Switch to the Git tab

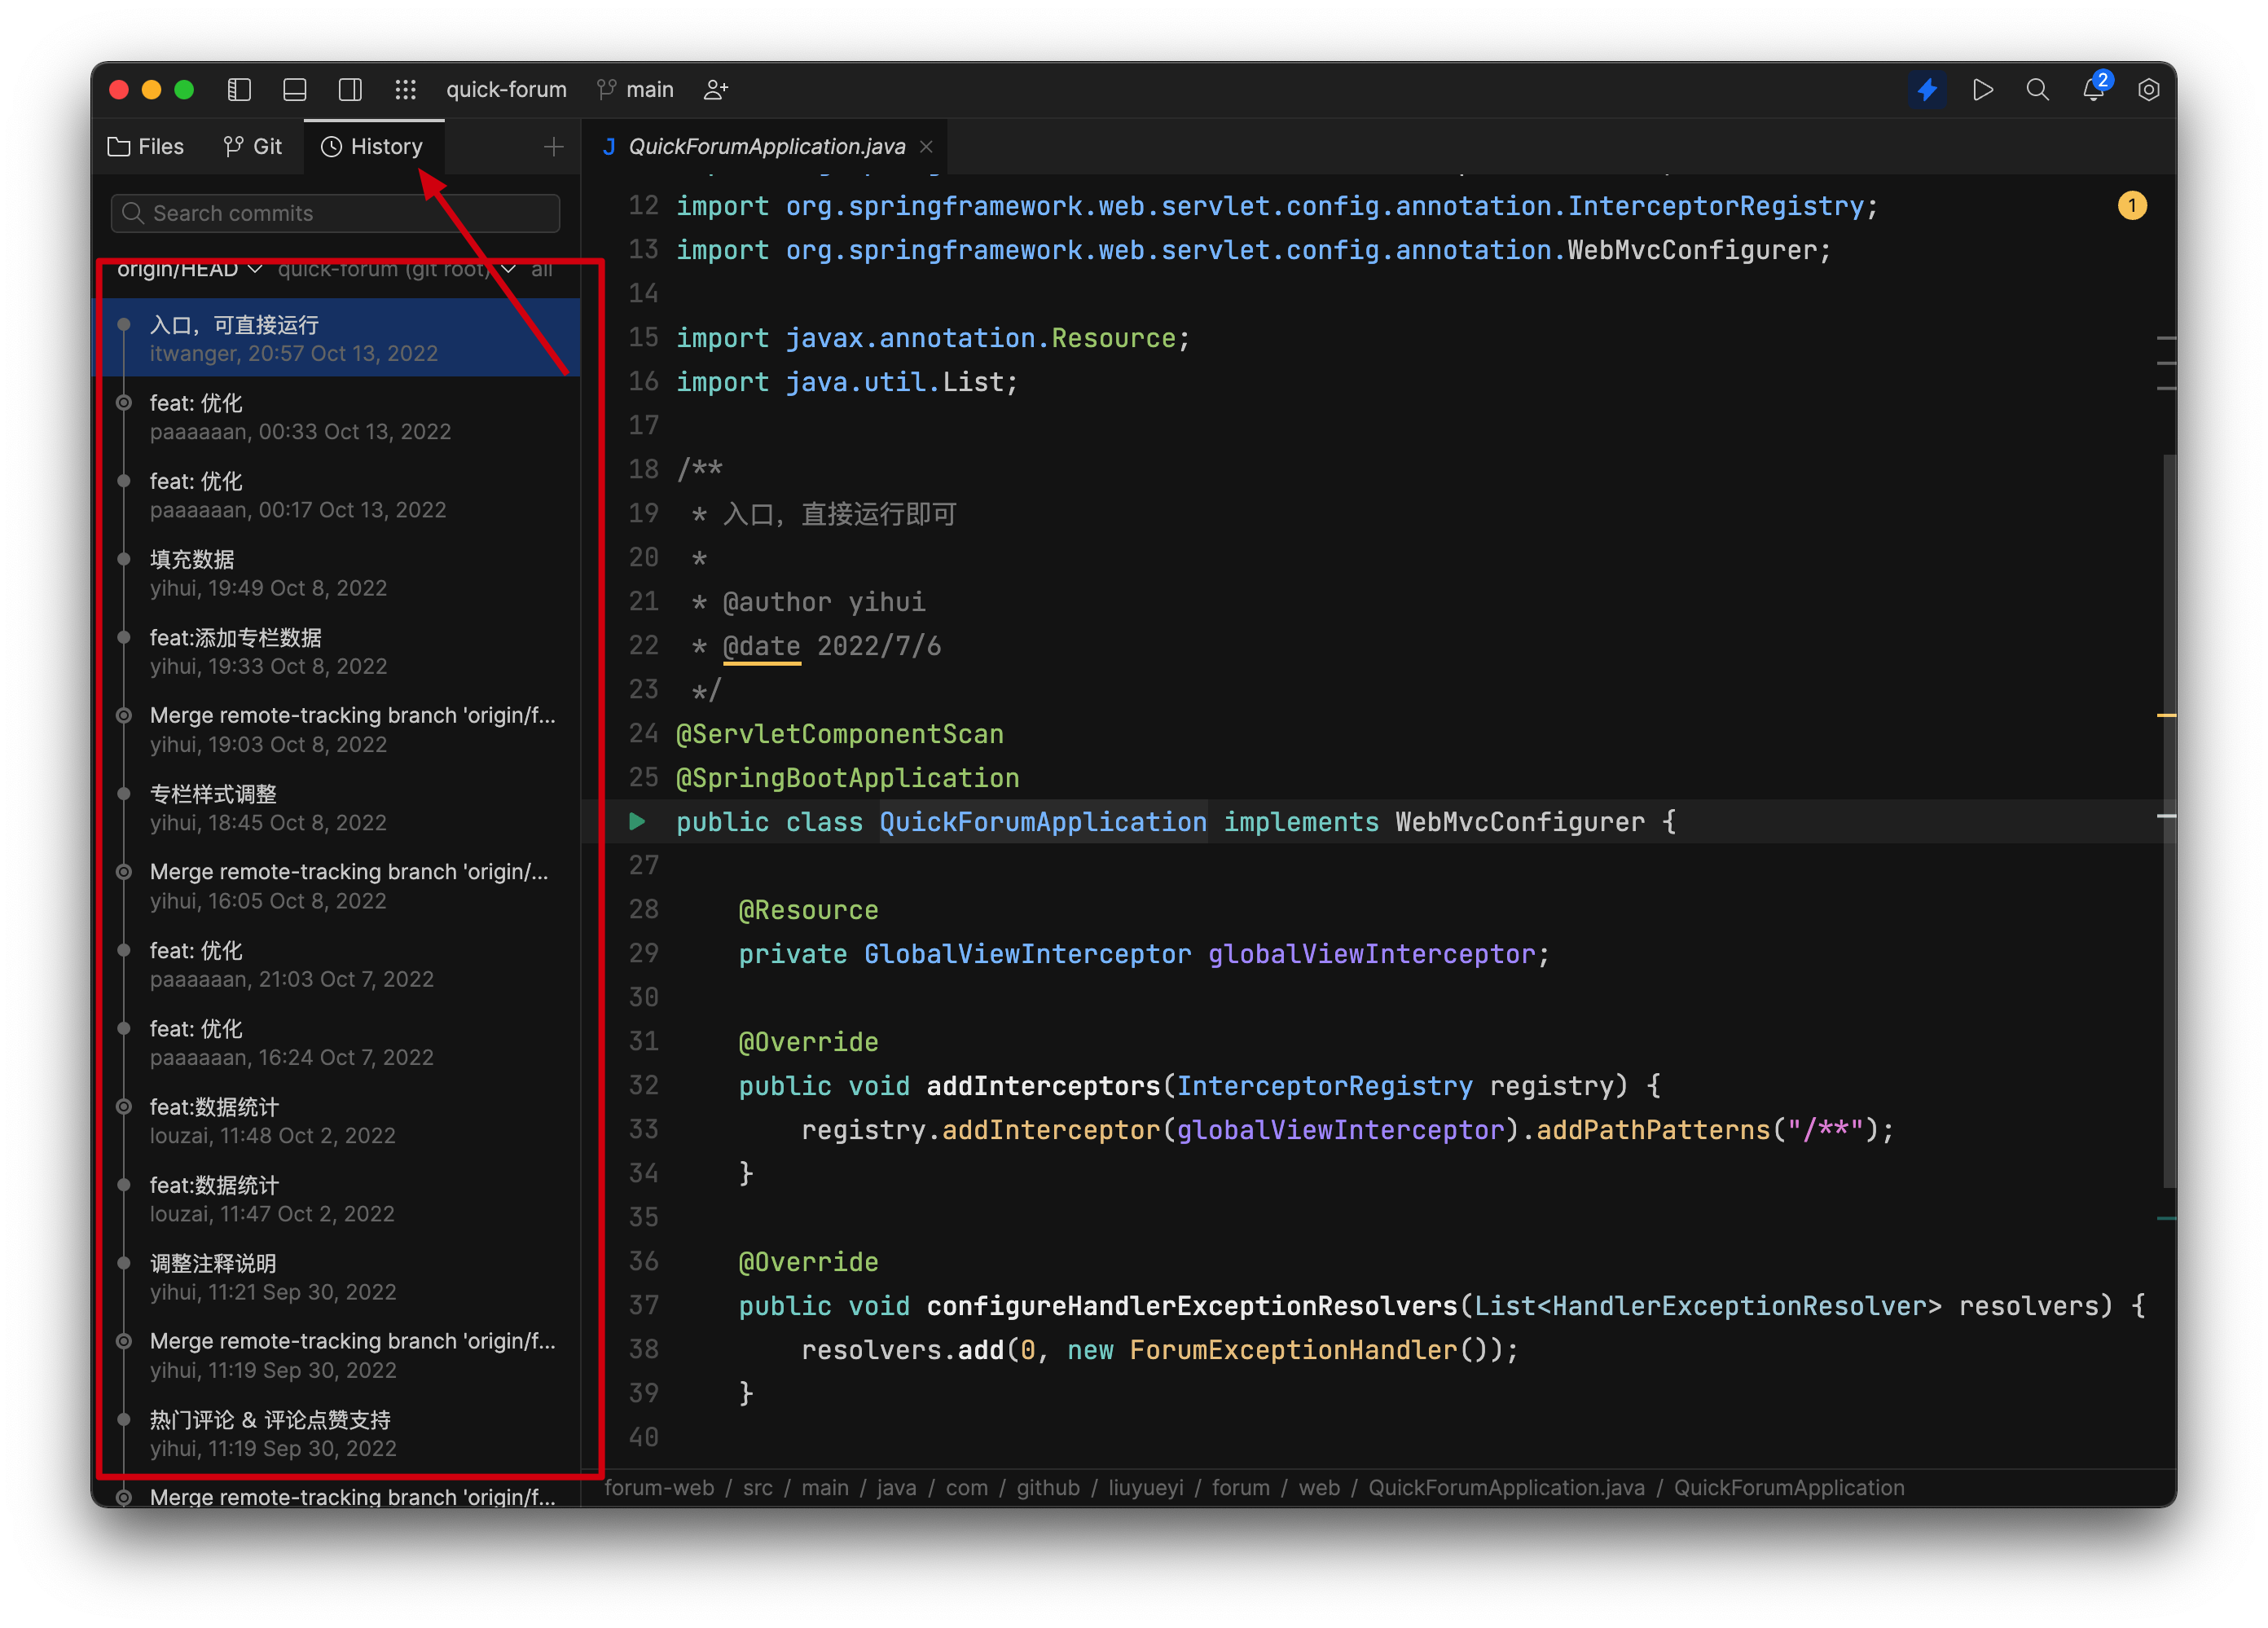point(253,146)
